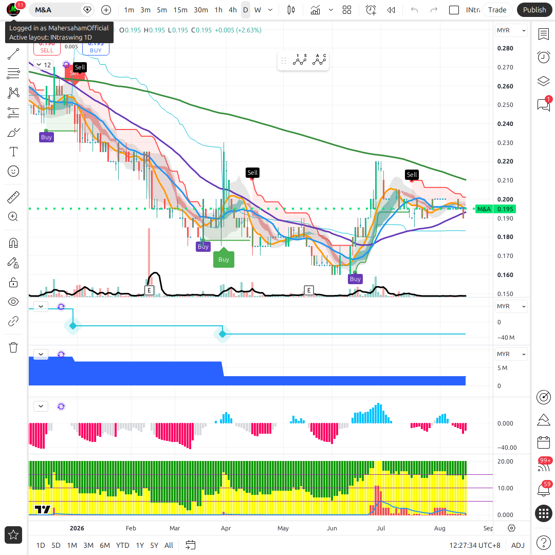Open the Fibonacci retracement tools
The height and width of the screenshot is (555, 555).
[13, 73]
